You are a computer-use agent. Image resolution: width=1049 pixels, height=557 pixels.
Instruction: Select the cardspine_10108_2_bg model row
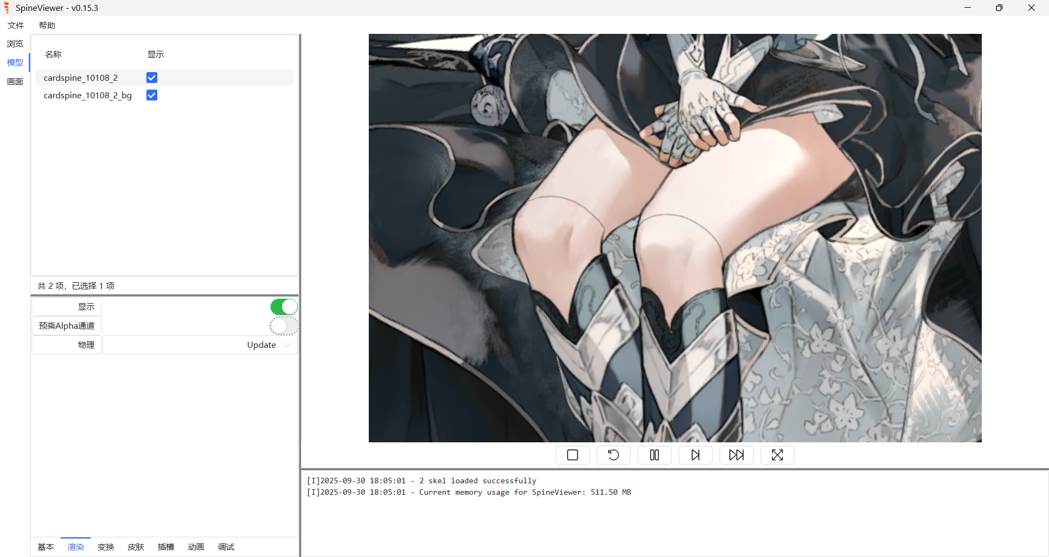tap(164, 95)
